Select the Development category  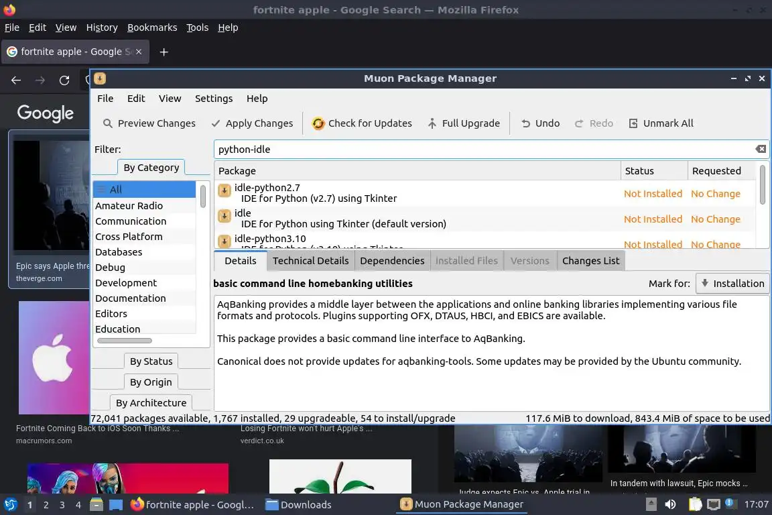pos(145,283)
